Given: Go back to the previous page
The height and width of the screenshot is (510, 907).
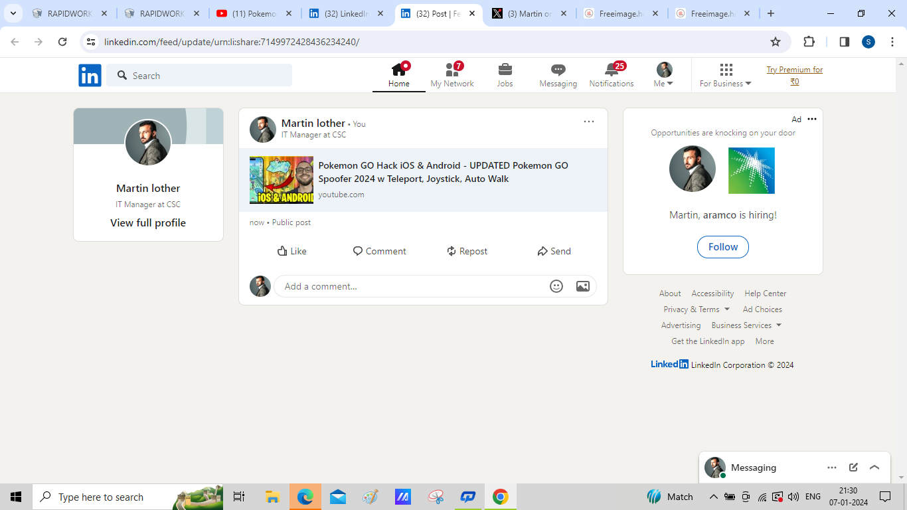Looking at the screenshot, I should tap(15, 42).
